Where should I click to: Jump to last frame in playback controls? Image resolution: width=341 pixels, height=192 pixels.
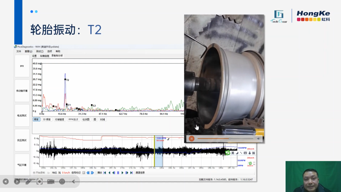point(131,173)
